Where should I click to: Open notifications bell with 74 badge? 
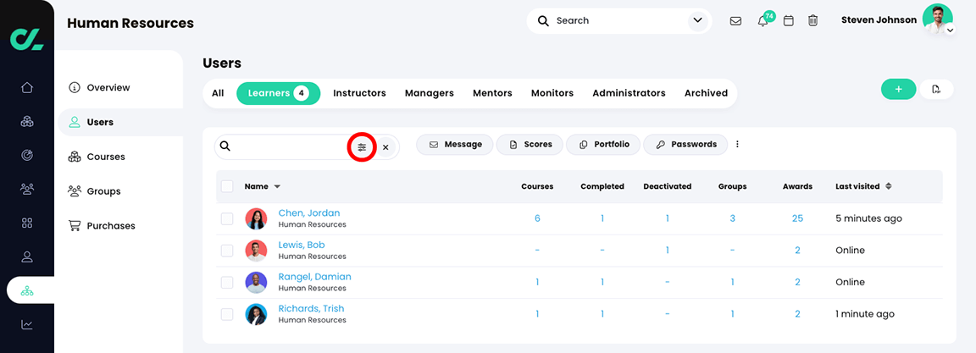(763, 20)
